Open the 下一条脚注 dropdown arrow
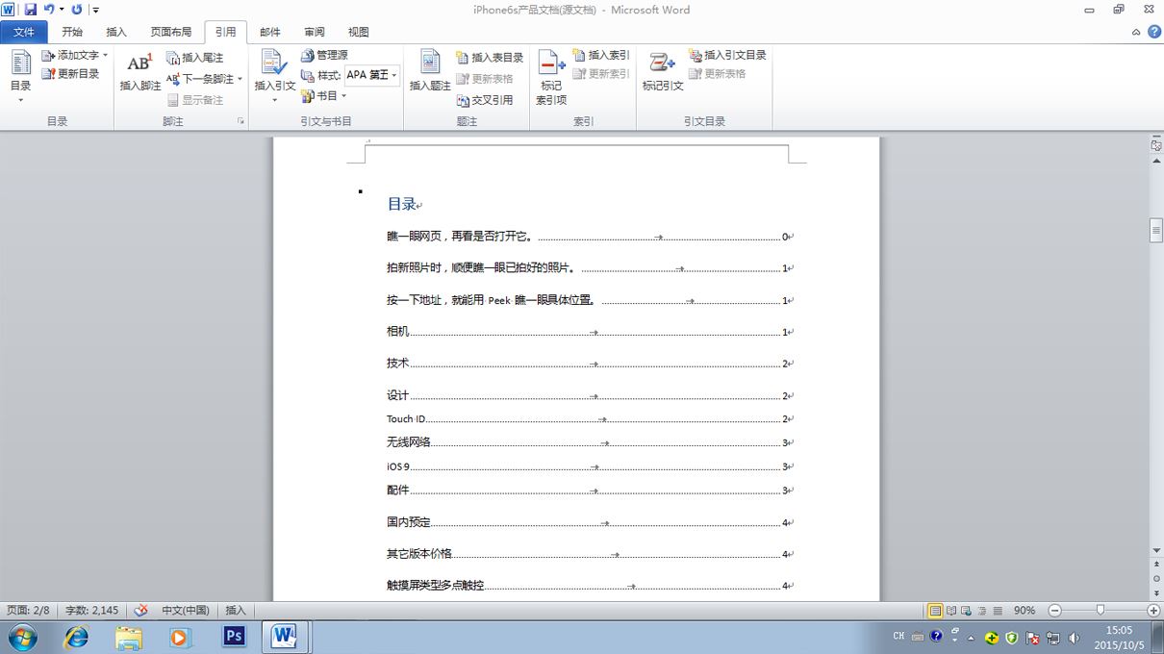This screenshot has width=1164, height=654. point(240,79)
